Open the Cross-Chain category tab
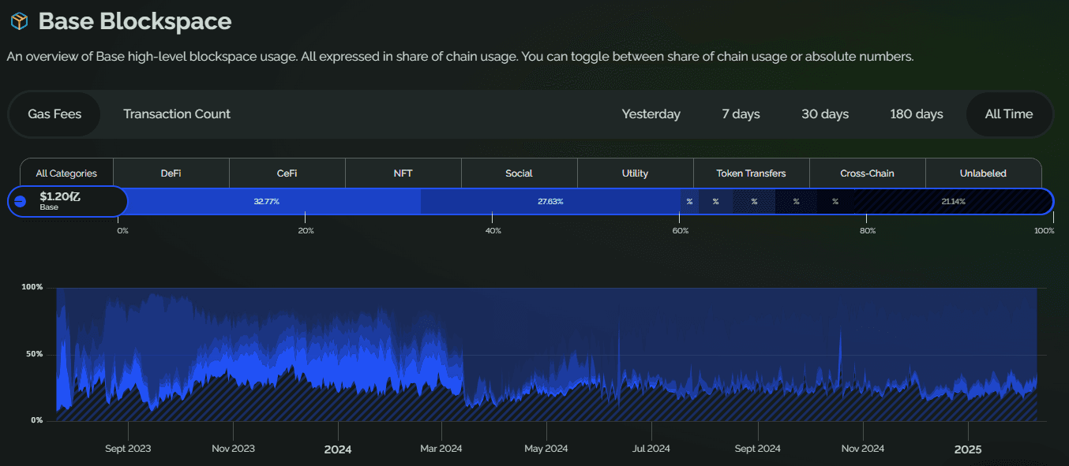 pyautogui.click(x=867, y=173)
